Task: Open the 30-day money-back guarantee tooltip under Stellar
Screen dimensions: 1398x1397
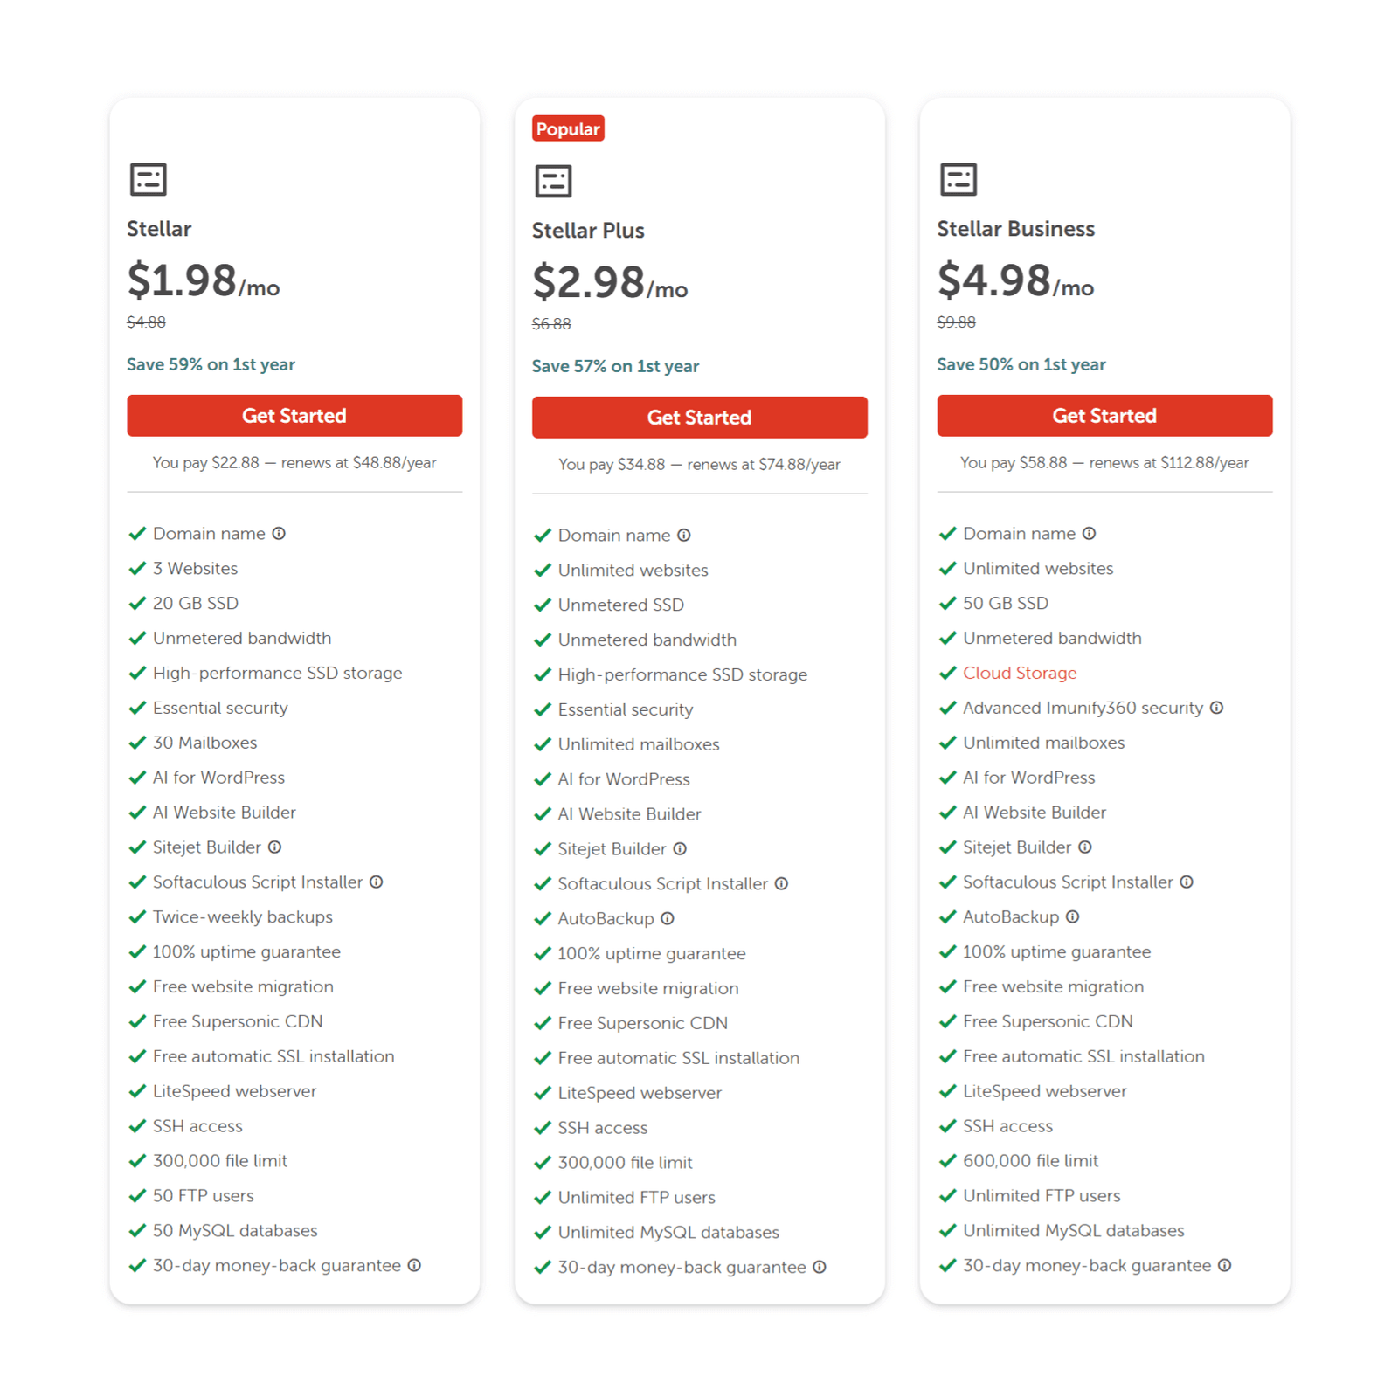Action: coord(414,1265)
